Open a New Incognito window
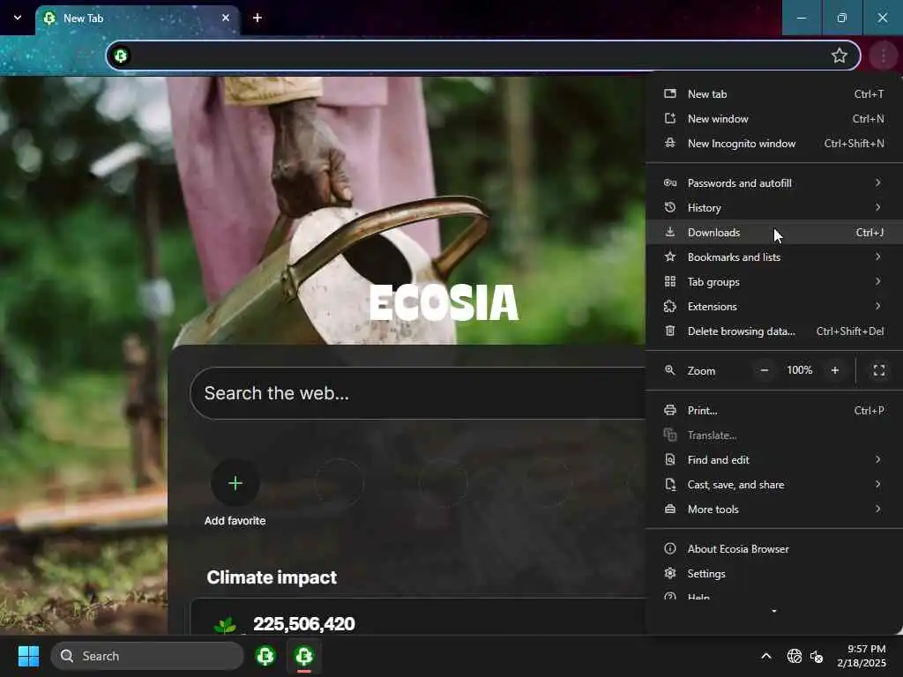Screen dimensions: 903x677 point(774,144)
